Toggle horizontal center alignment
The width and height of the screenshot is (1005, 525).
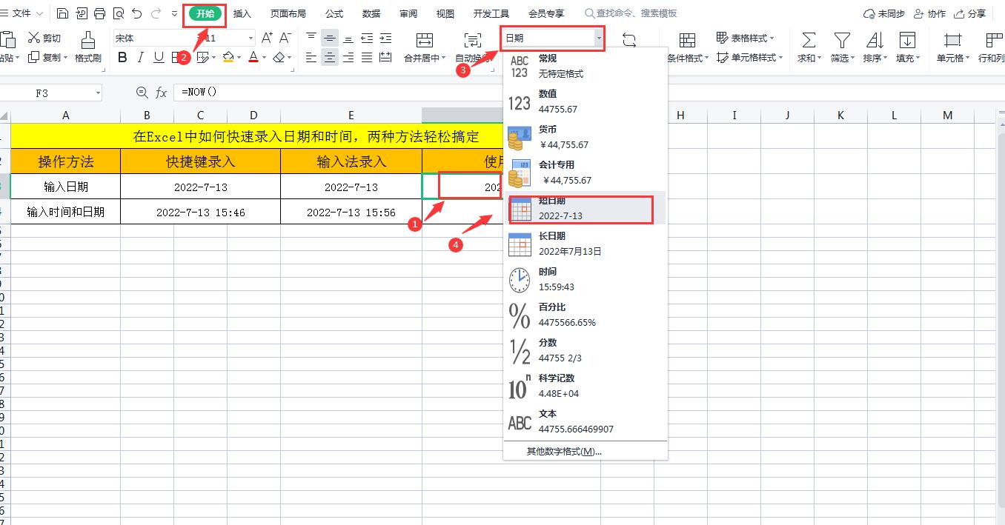[x=330, y=57]
